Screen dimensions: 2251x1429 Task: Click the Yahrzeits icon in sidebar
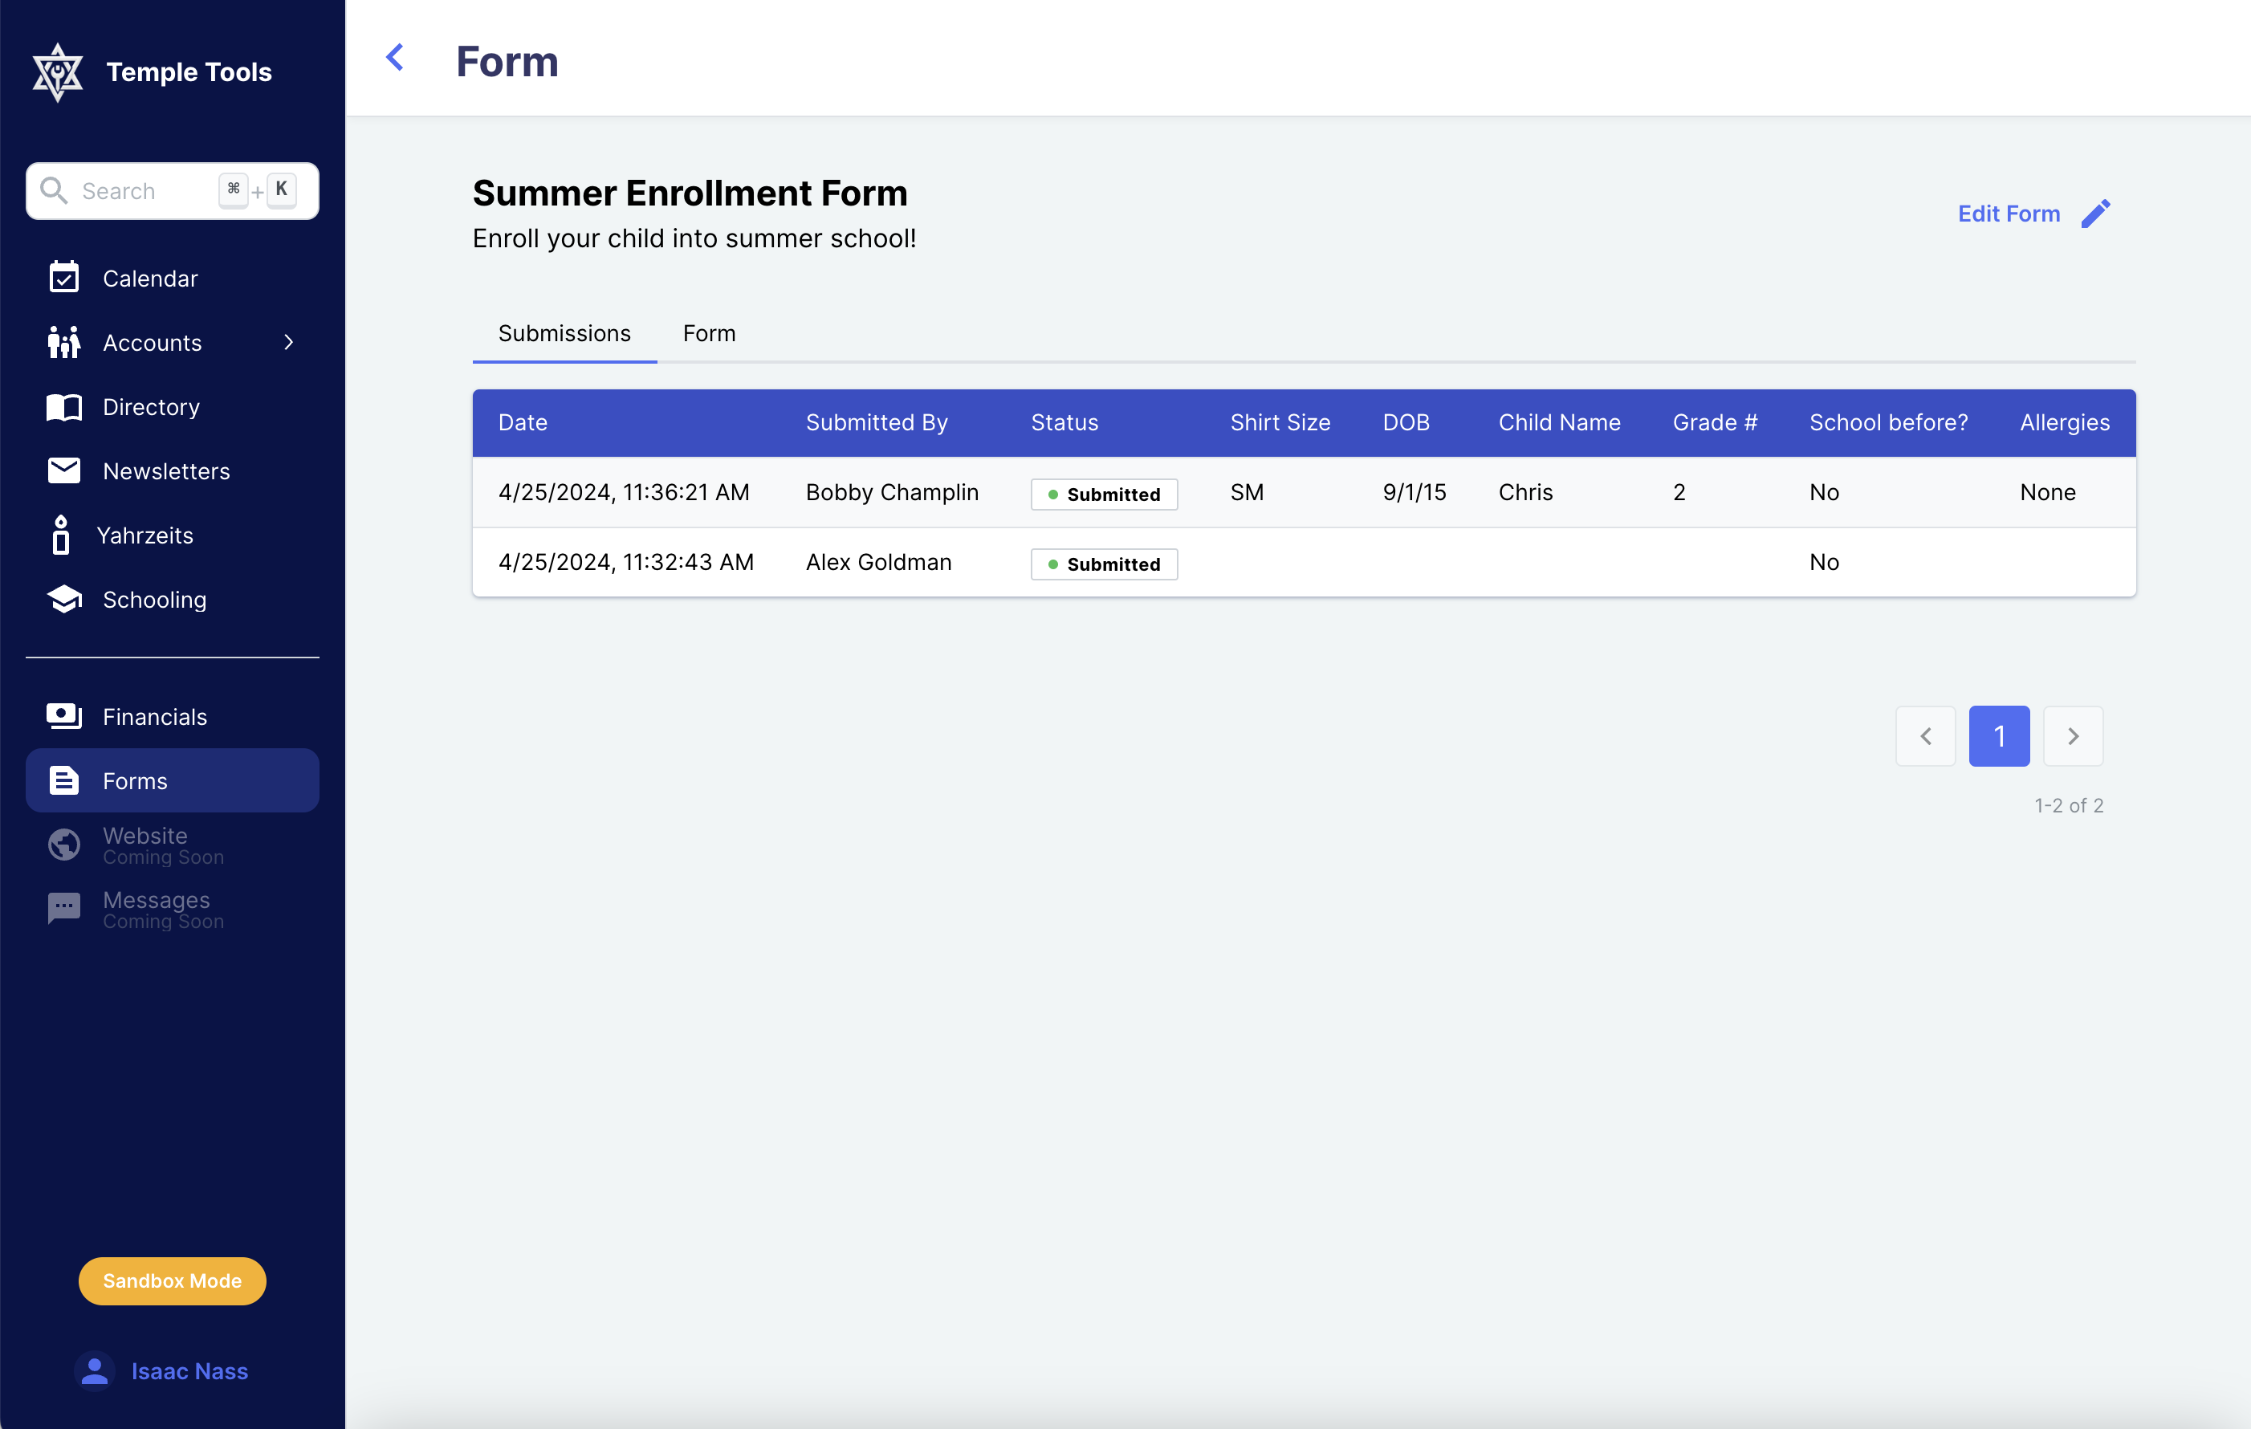pos(61,535)
